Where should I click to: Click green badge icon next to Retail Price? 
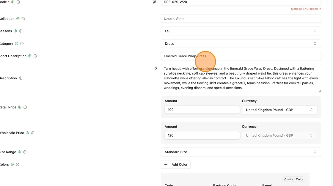click(x=20, y=107)
